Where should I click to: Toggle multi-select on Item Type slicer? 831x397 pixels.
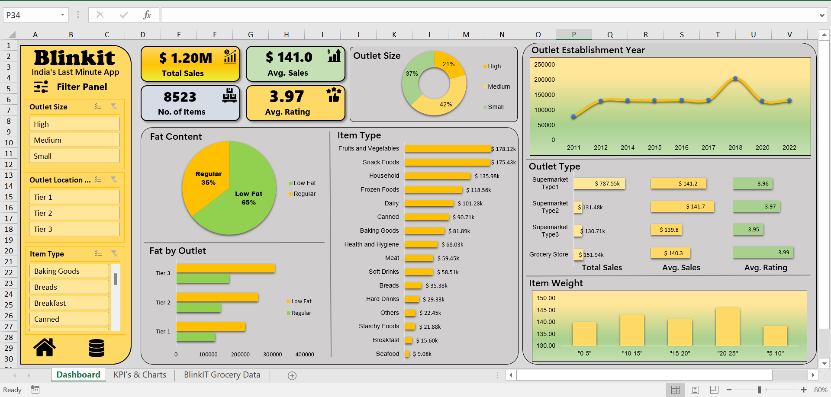pos(98,253)
